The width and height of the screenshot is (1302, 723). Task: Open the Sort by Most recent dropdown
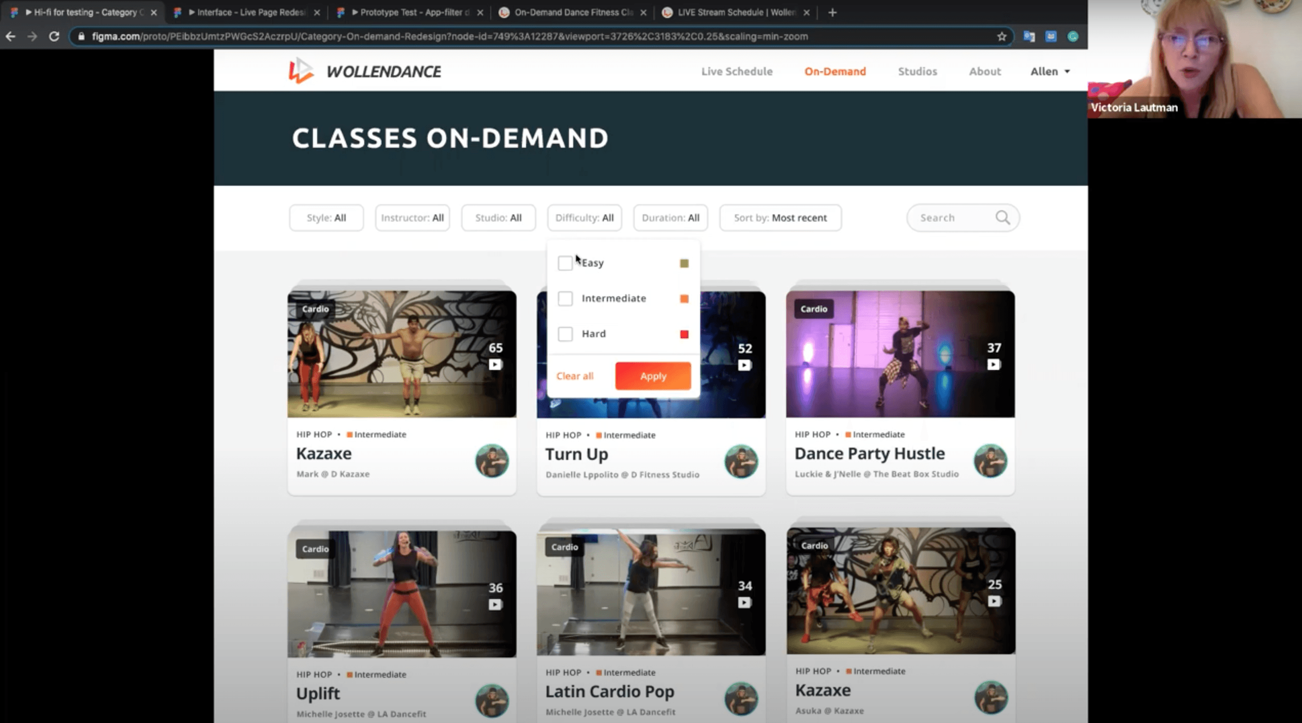click(x=780, y=218)
